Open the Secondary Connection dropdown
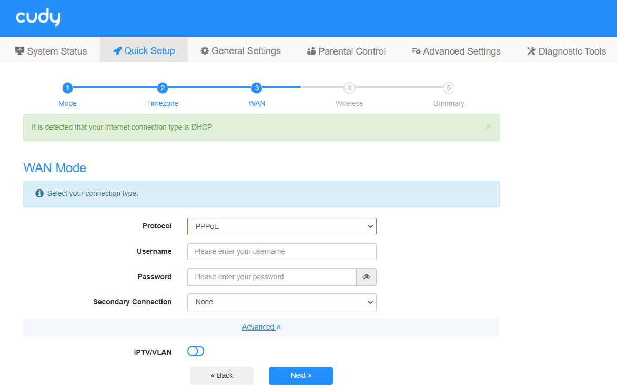This screenshot has height=391, width=617. pos(281,302)
